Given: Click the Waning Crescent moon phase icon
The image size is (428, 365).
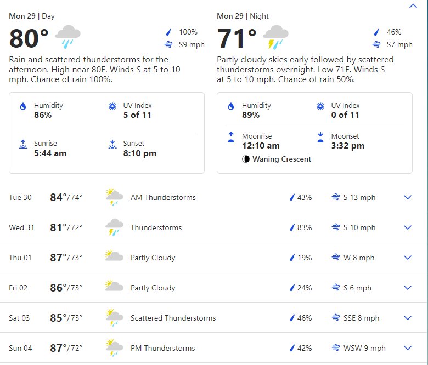Looking at the screenshot, I should [246, 159].
